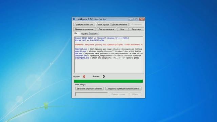Click 'Загрузить скриншот утилиты' button

click(x=90, y=89)
